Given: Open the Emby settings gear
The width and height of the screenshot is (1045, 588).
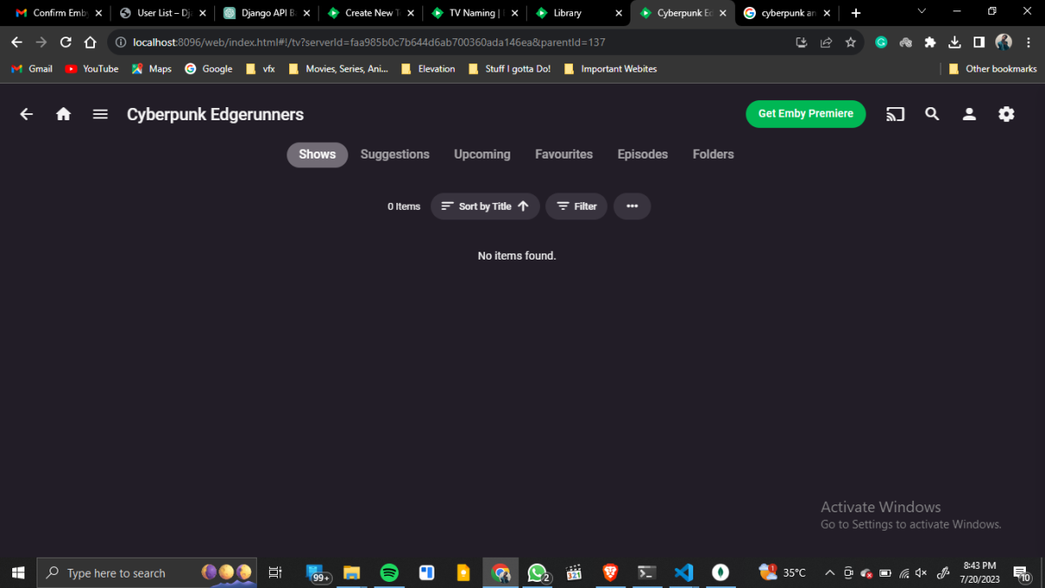Looking at the screenshot, I should coord(1007,114).
